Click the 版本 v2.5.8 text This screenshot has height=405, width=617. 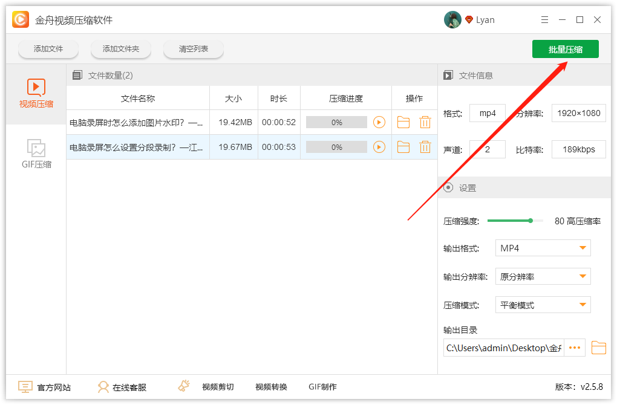point(579,387)
